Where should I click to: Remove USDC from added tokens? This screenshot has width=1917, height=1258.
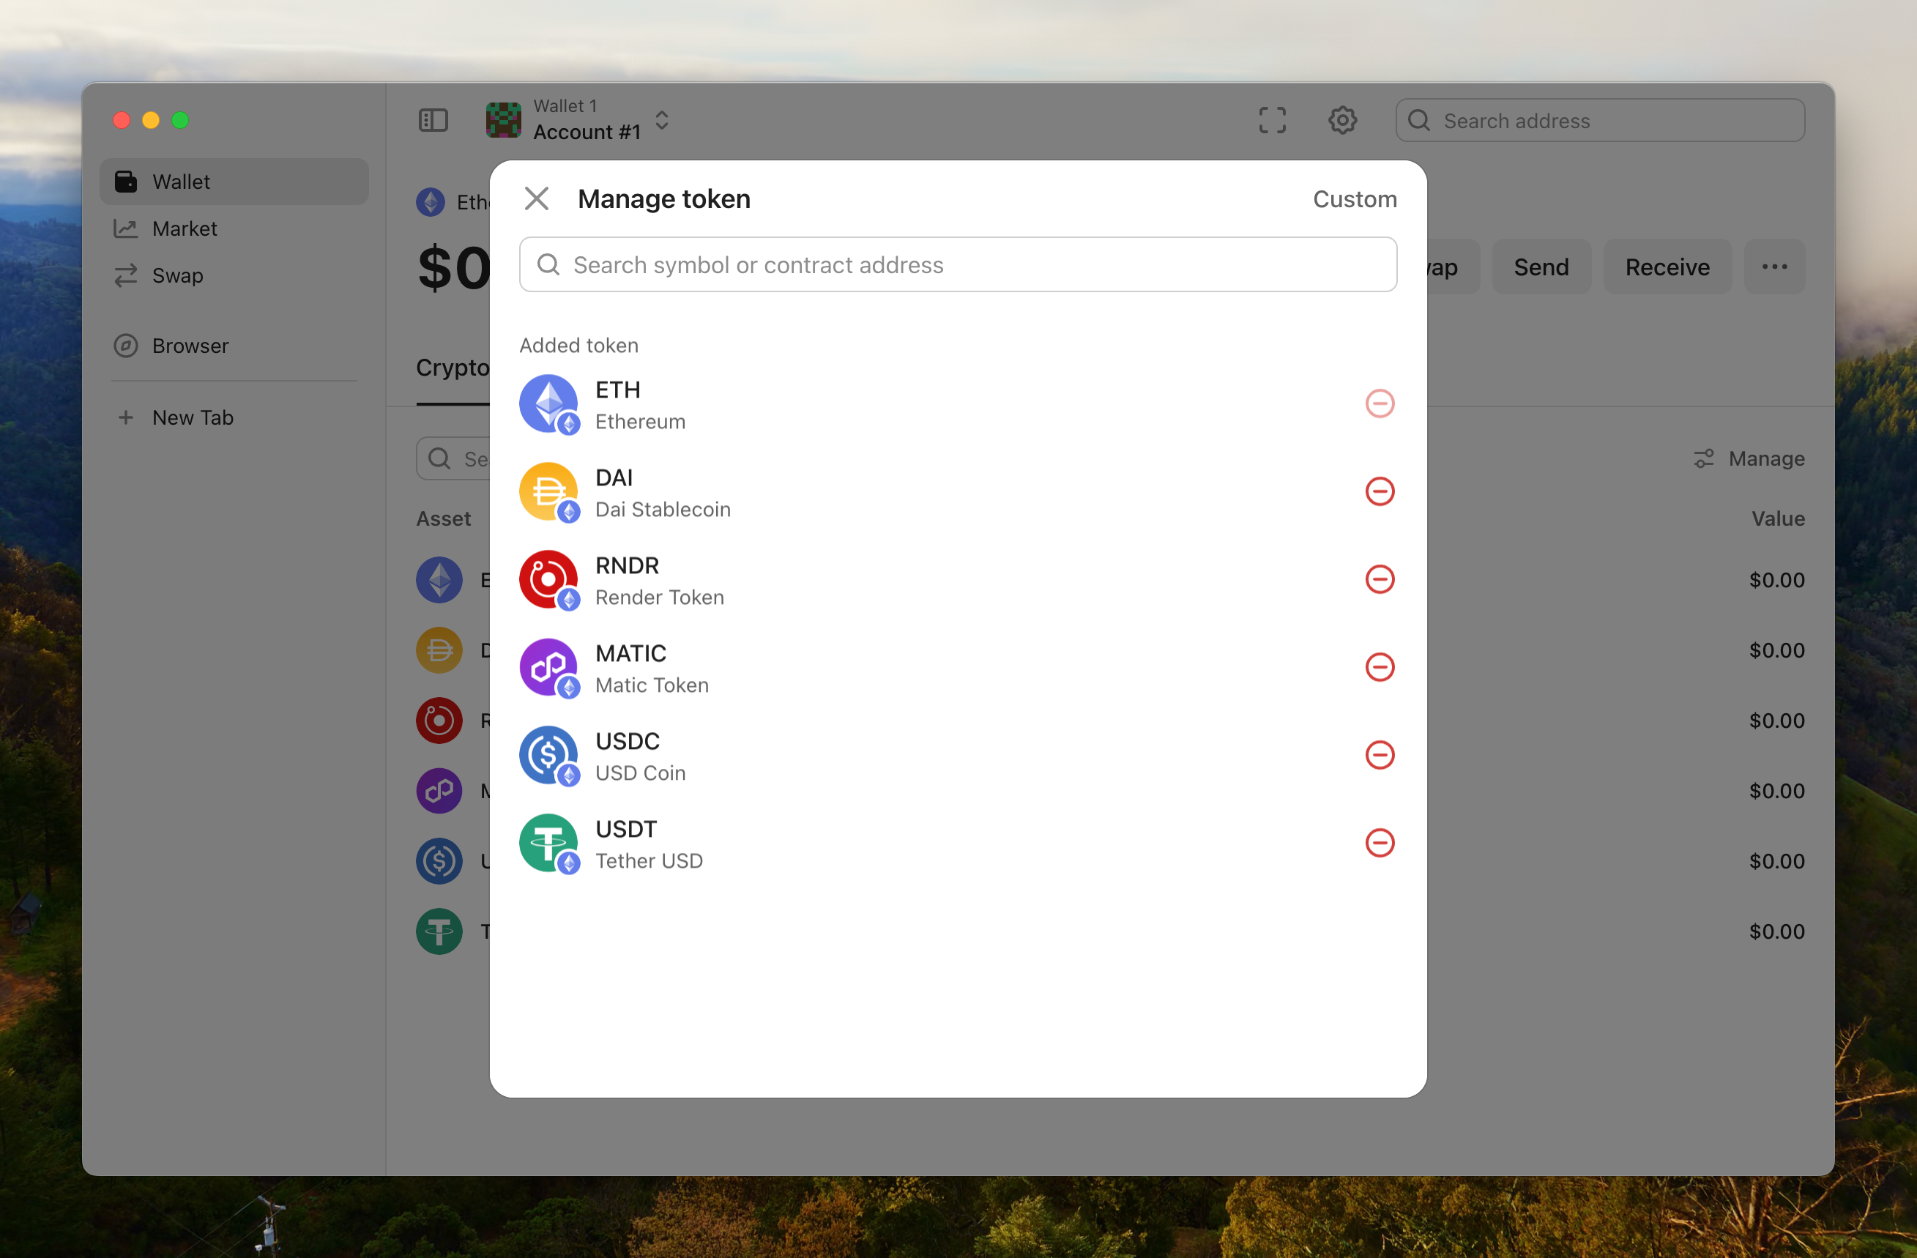1380,755
